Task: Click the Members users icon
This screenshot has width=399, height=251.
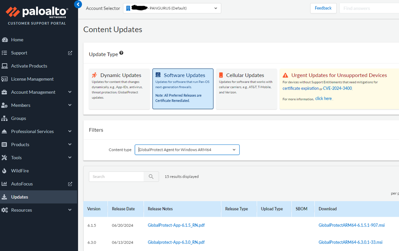Action: pyautogui.click(x=4, y=105)
